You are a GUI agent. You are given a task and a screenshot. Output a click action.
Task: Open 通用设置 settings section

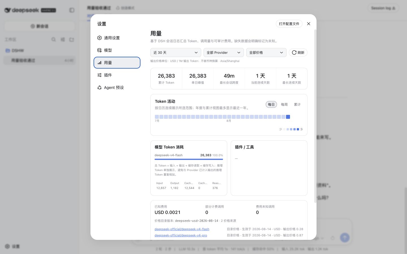pyautogui.click(x=117, y=38)
